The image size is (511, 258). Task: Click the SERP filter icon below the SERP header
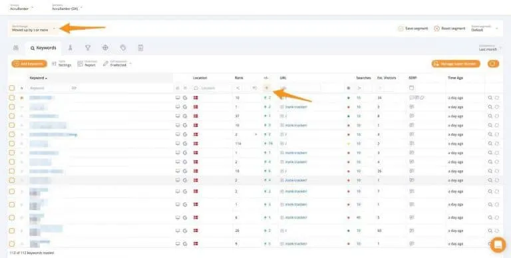[411, 88]
